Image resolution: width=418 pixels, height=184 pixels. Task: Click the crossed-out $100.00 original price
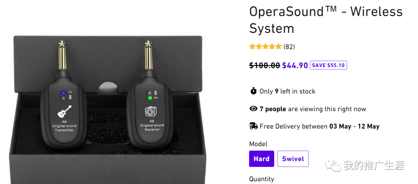click(x=264, y=65)
